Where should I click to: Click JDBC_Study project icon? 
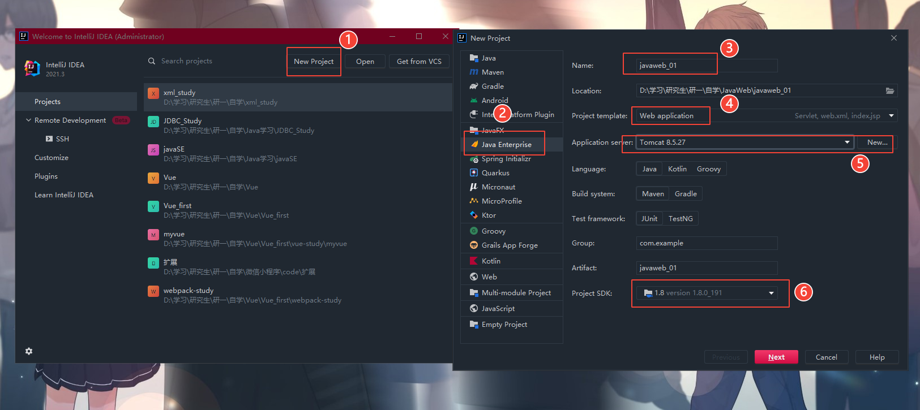153,122
